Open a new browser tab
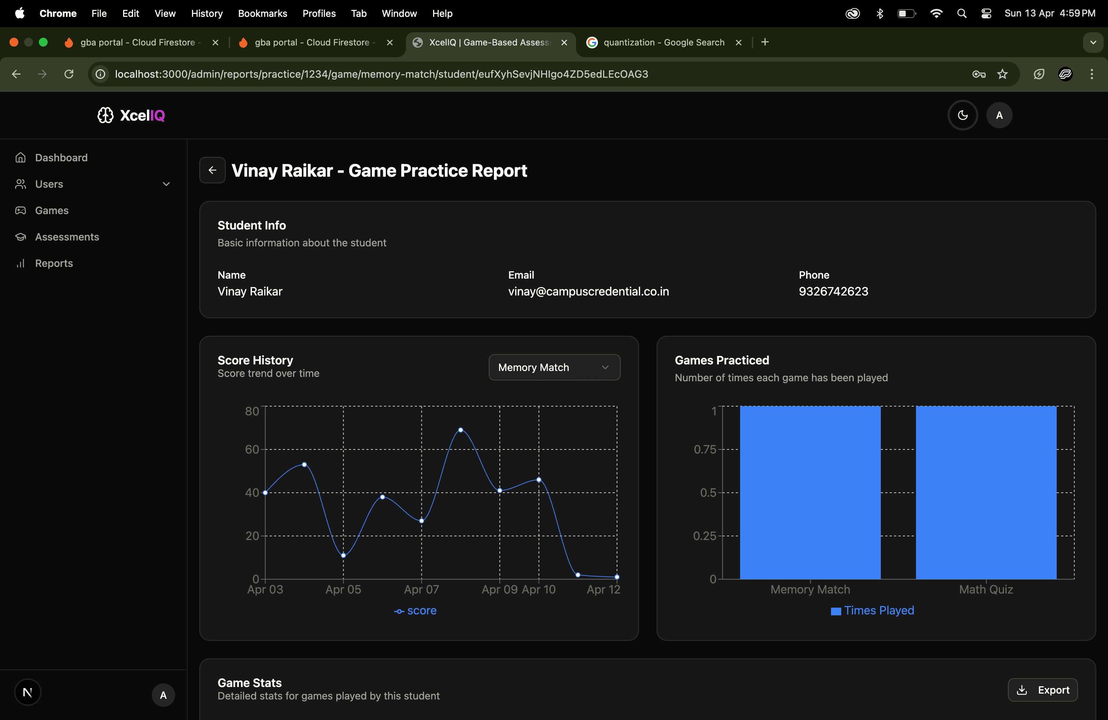 (x=765, y=43)
